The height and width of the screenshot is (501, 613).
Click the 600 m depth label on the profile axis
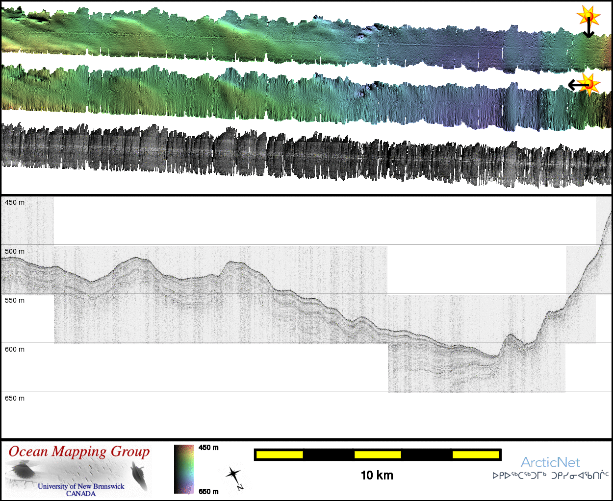15,349
